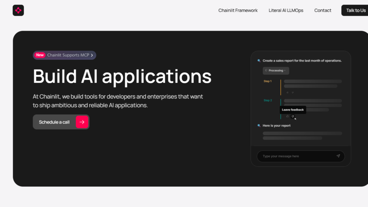368x207 pixels.
Task: Click the chevron on the Chainlit Supports MCP badge
Action: (x=92, y=55)
